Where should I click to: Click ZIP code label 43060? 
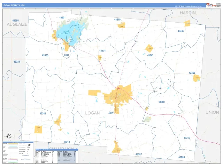click(182, 157)
